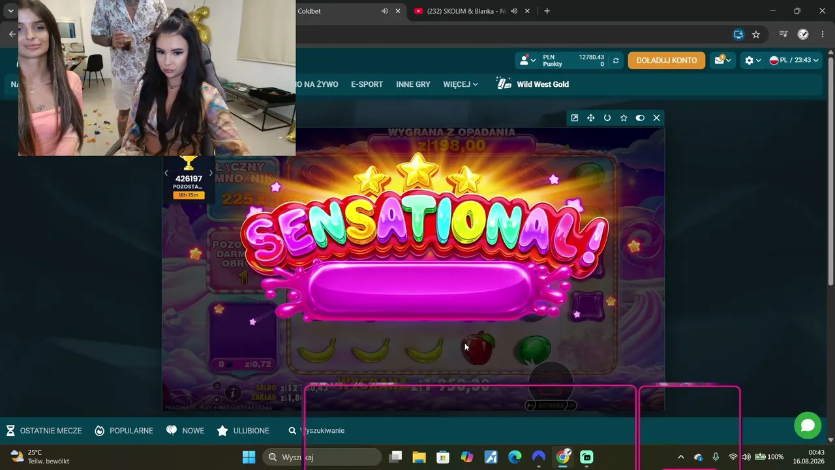
Task: Open Copilot from the taskbar
Action: (466, 457)
